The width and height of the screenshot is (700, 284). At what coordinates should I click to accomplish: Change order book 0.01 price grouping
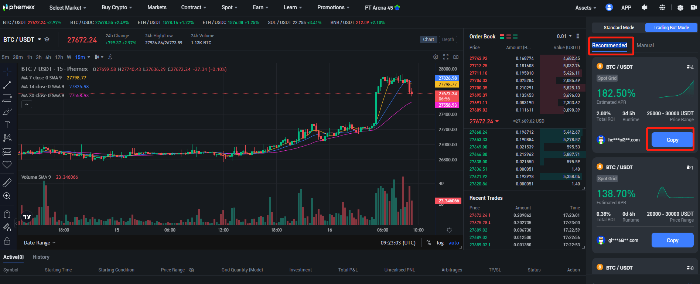pos(564,36)
